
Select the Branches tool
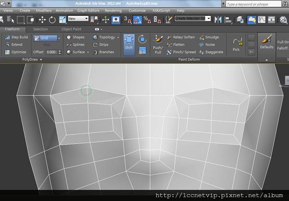(x=104, y=52)
